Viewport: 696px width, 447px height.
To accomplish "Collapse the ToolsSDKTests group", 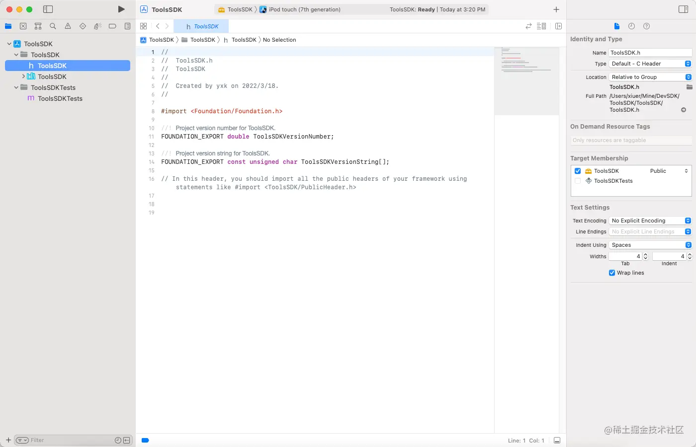I will [16, 87].
